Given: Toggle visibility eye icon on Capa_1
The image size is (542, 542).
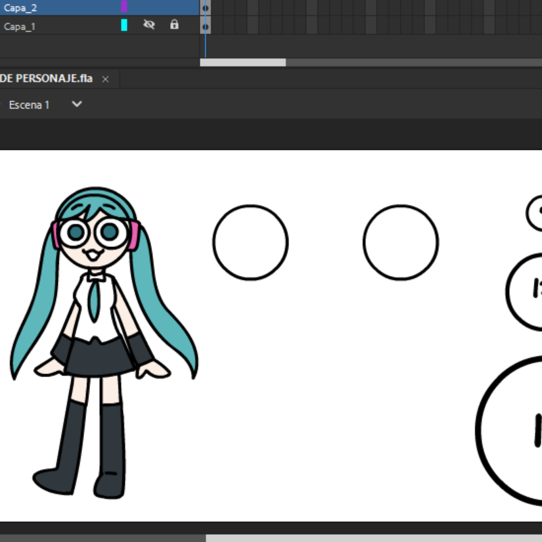Looking at the screenshot, I should coord(149,24).
